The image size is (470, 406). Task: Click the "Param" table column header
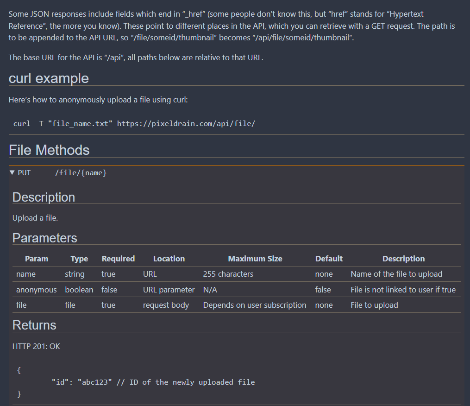pyautogui.click(x=37, y=259)
